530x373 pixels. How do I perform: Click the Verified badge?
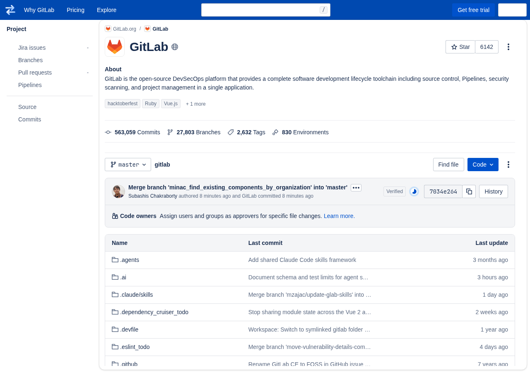[395, 191]
